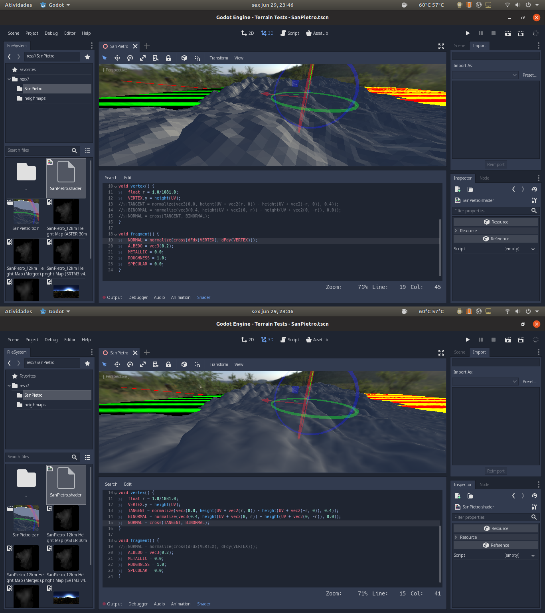The height and width of the screenshot is (613, 545).
Task: Click Preset... button in upper Import panel
Action: click(530, 75)
